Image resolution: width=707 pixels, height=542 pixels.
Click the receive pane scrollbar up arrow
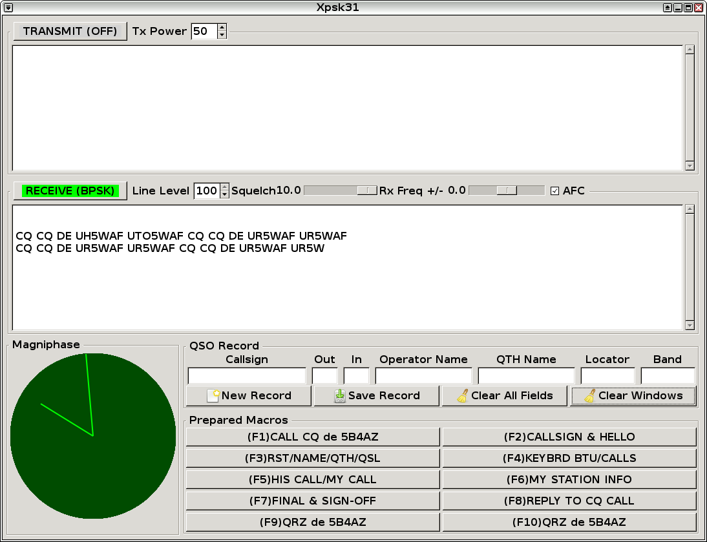tap(690, 209)
